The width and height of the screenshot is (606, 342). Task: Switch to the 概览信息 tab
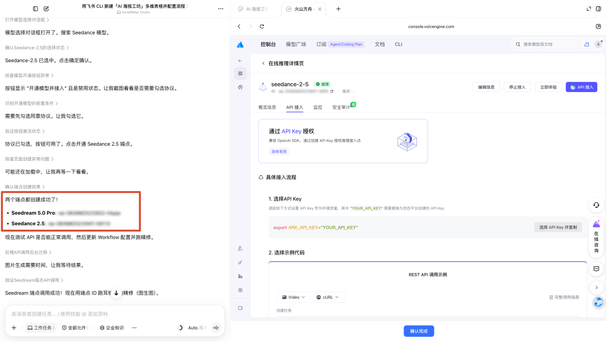[267, 107]
